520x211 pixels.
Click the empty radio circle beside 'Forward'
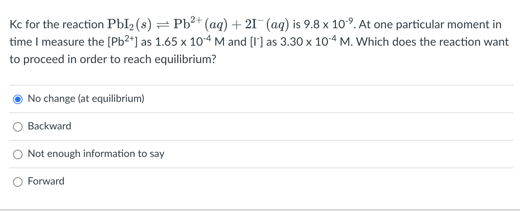pyautogui.click(x=17, y=181)
